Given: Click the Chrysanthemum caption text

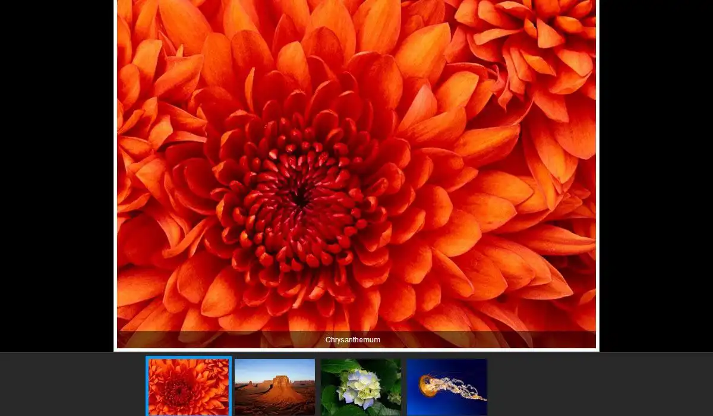Looking at the screenshot, I should click(353, 340).
